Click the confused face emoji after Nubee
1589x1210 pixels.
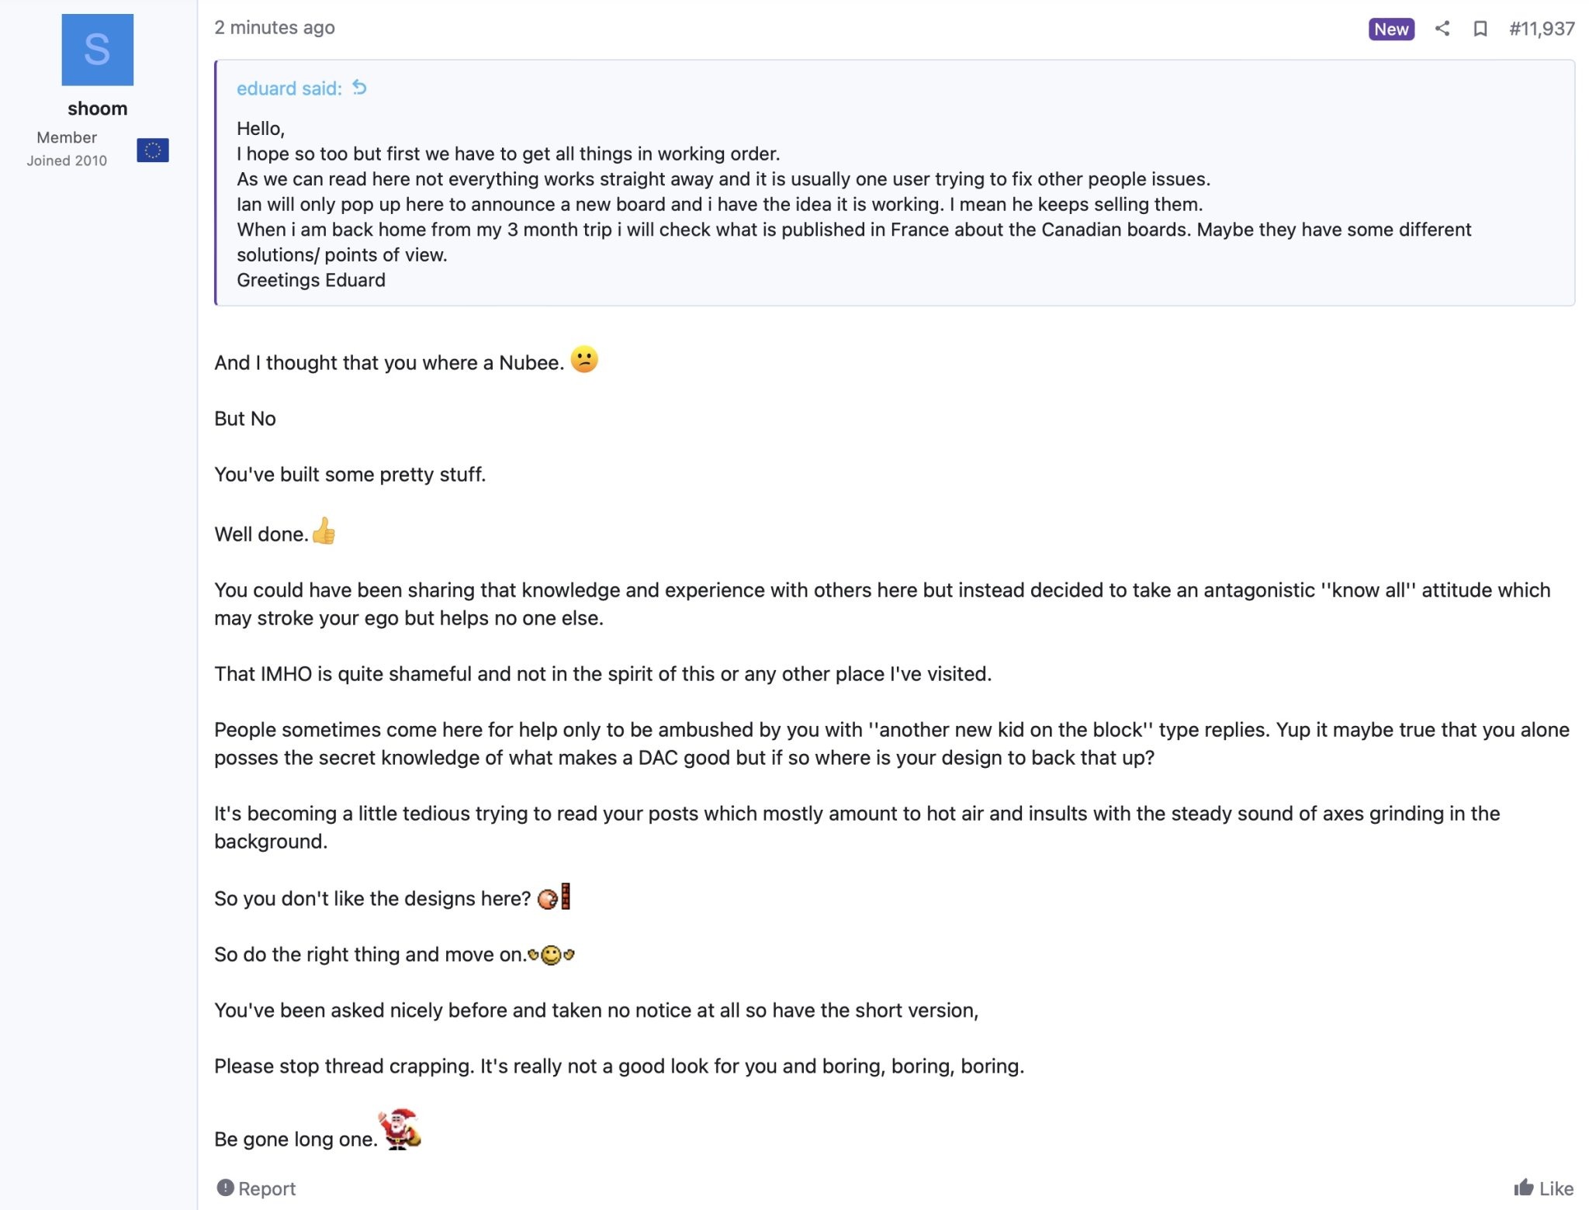click(584, 359)
